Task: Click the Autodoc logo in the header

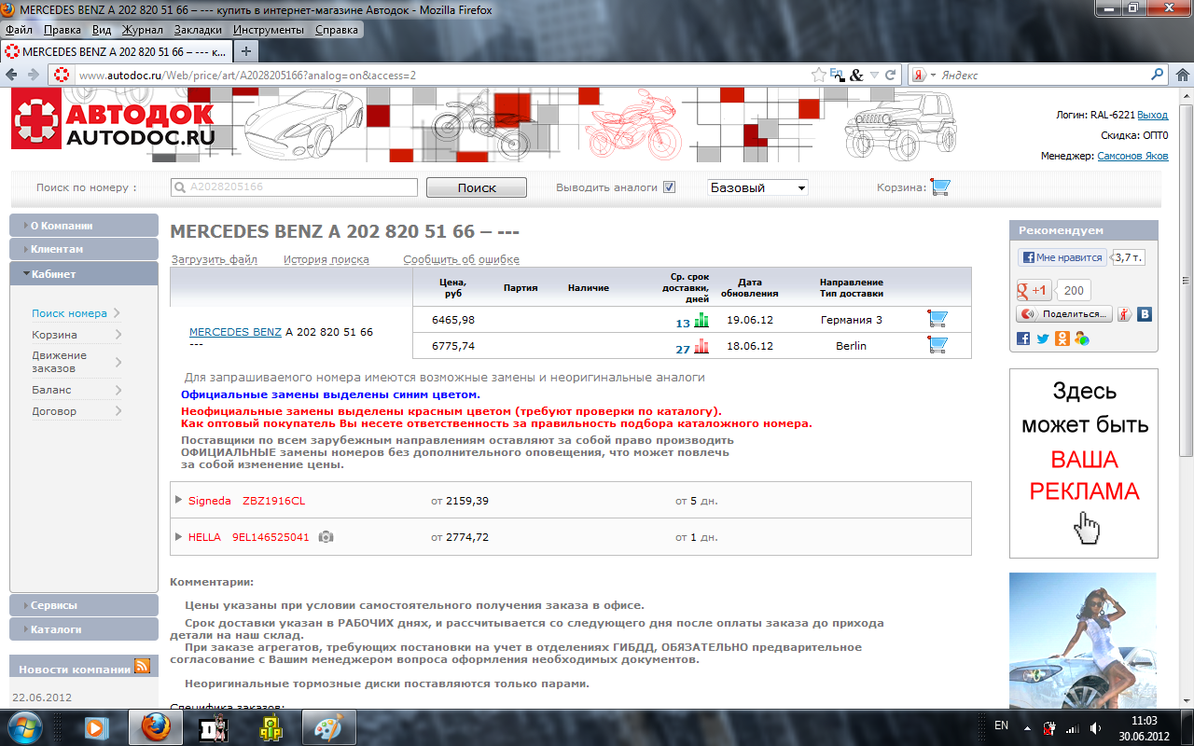Action: (115, 119)
